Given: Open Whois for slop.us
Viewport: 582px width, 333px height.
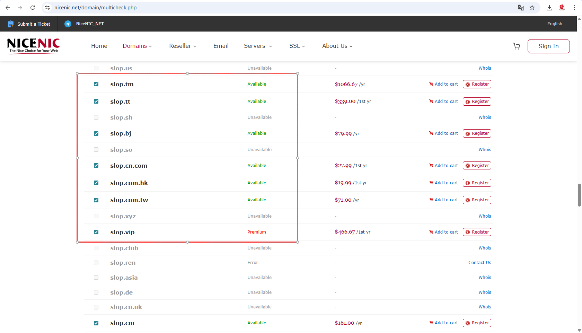Looking at the screenshot, I should click(x=485, y=68).
